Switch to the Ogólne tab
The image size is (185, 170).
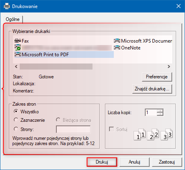pyautogui.click(x=12, y=19)
